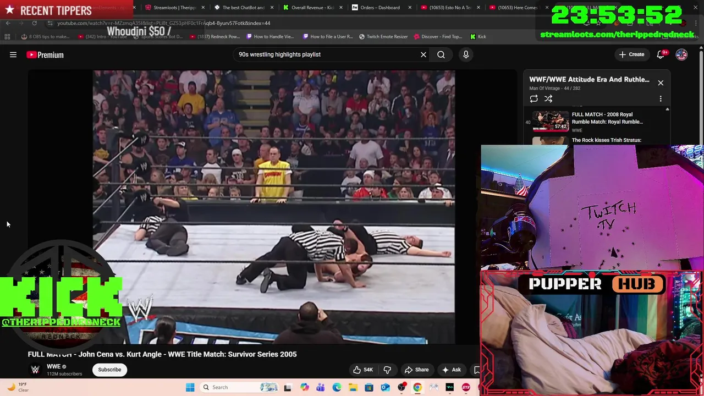This screenshot has height=396, width=704.
Task: Go back with the browser back arrow
Action: pos(8,23)
